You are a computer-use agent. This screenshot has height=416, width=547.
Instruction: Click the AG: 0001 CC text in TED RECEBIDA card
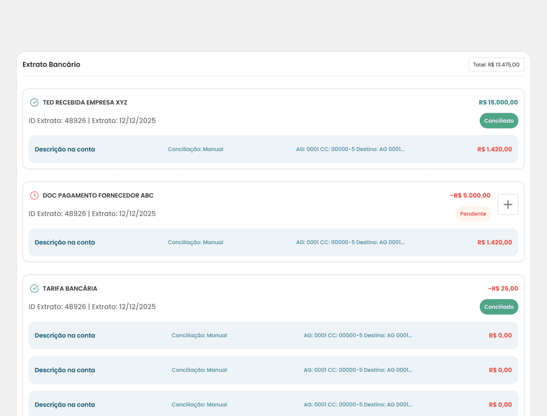click(x=350, y=149)
